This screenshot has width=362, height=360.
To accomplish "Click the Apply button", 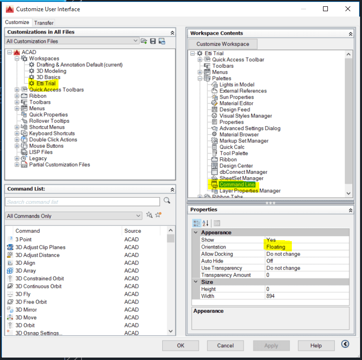I will pos(271,345).
